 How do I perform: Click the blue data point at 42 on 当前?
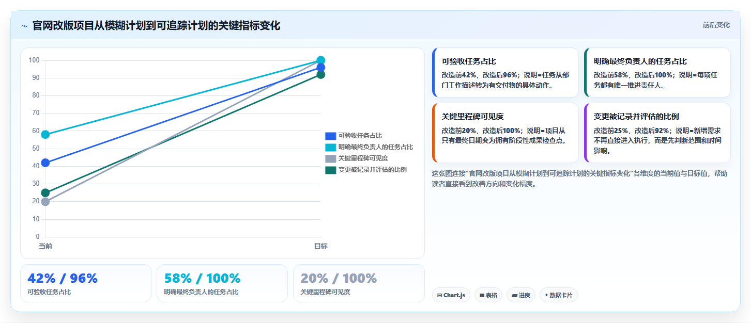[45, 163]
